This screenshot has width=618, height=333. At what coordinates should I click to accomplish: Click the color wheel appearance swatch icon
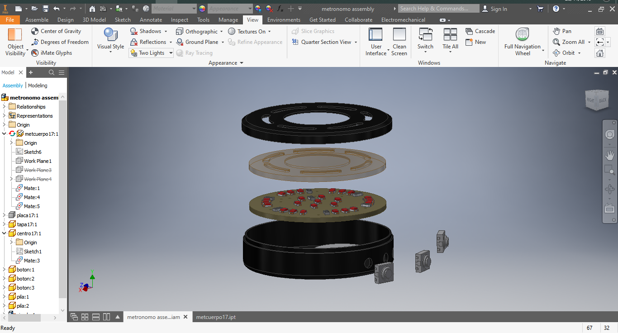pyautogui.click(x=202, y=9)
